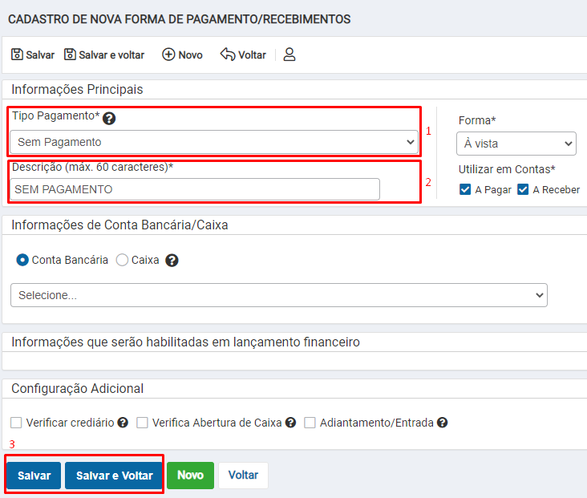Click the Voltar back-arrow toolbar icon
Viewport: 587px width, 498px height.
pos(228,55)
